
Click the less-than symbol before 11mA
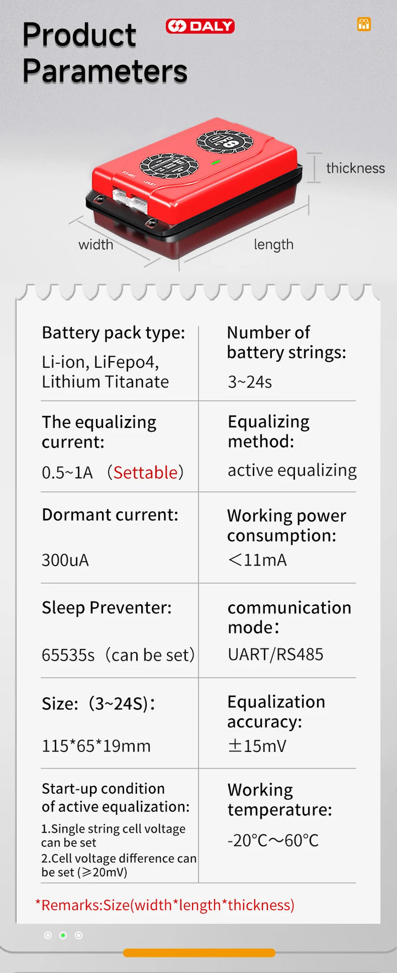tap(235, 560)
